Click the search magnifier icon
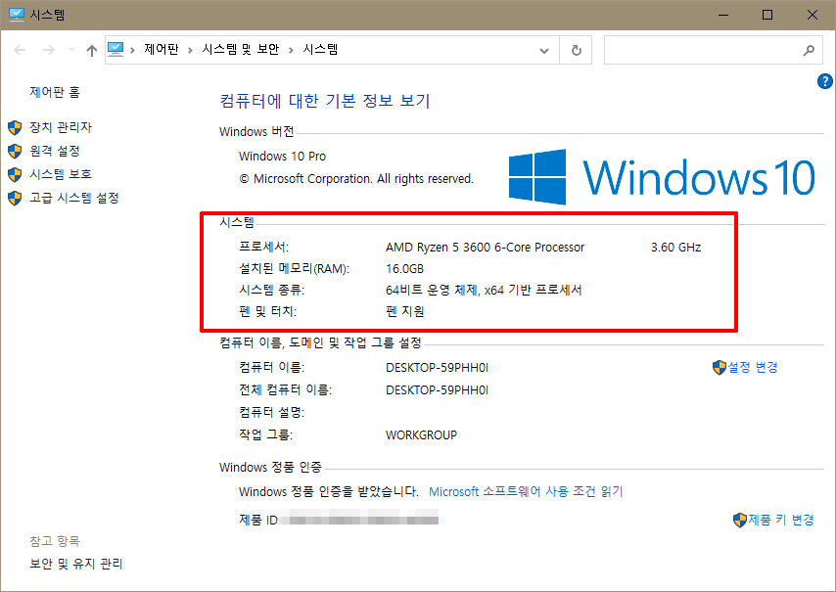 (809, 49)
